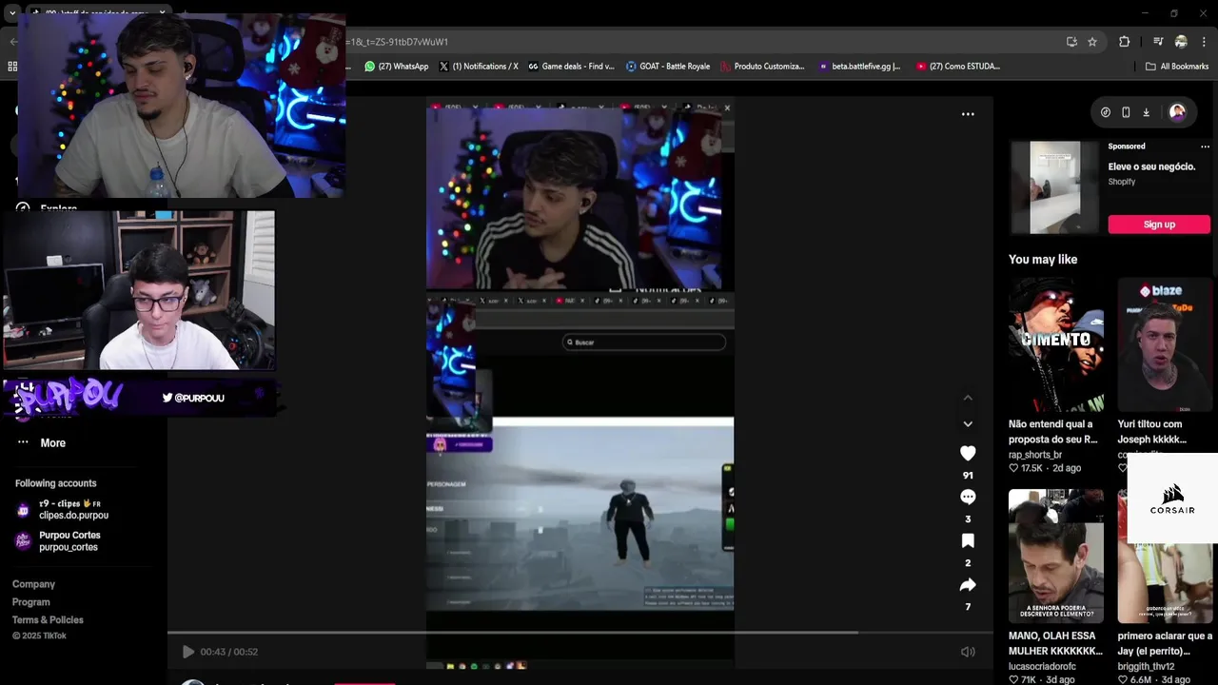1218x685 pixels.
Task: Play the paused TikTok video
Action: pos(188,652)
